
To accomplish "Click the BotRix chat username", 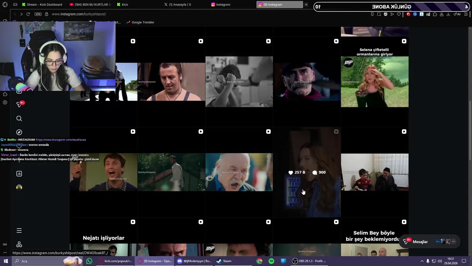I will tap(11, 140).
